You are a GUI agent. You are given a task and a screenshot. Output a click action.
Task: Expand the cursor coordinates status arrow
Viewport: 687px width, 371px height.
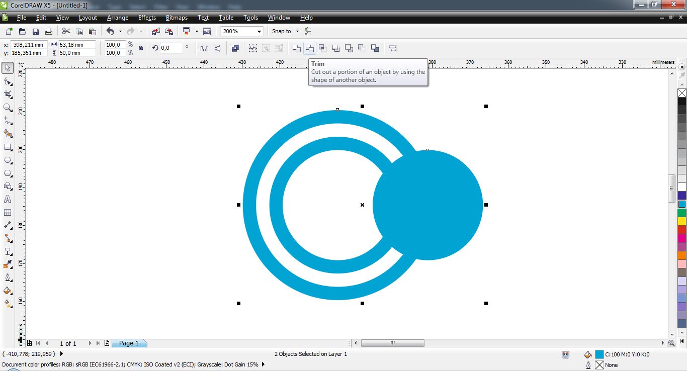tap(61, 354)
